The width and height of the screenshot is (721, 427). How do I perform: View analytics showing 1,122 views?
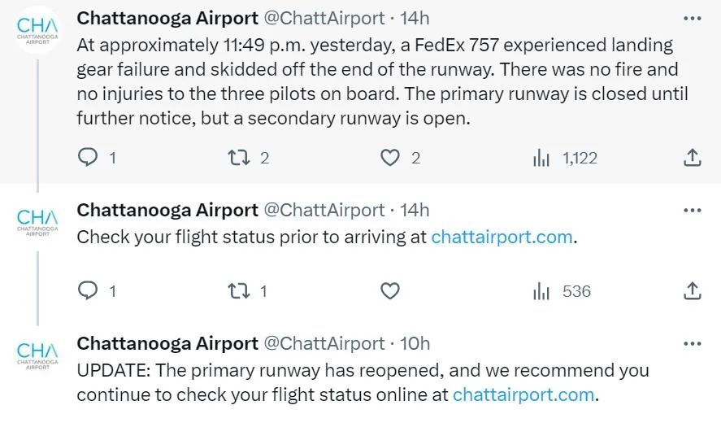(565, 158)
